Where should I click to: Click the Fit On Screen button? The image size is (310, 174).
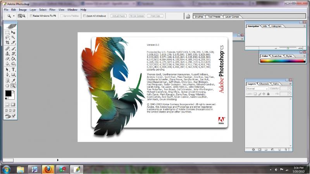tap(137, 16)
